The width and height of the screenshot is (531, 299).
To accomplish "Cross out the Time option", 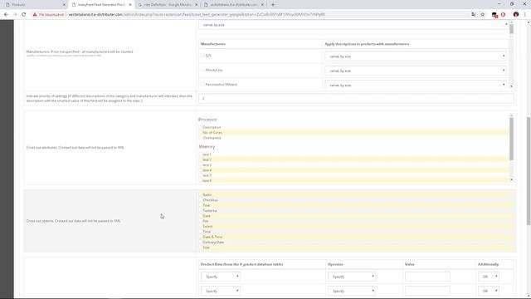I will click(201, 232).
